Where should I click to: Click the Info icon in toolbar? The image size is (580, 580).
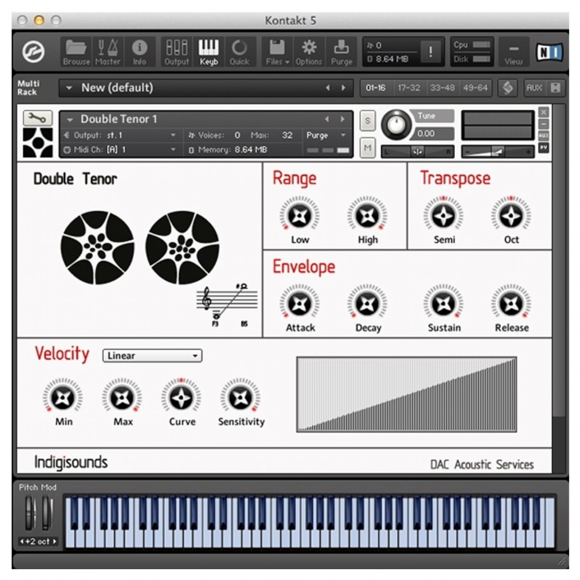(x=139, y=52)
